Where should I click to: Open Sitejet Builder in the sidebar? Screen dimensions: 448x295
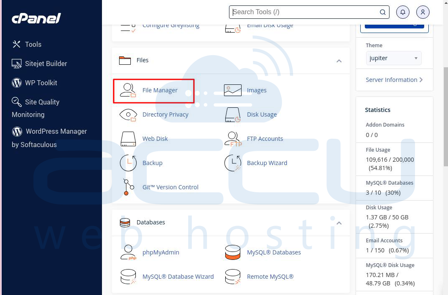(46, 64)
